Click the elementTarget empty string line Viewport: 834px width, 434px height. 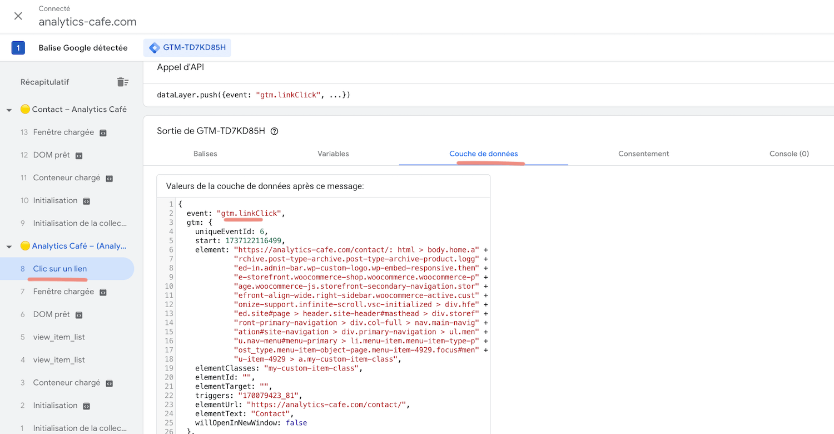click(232, 386)
